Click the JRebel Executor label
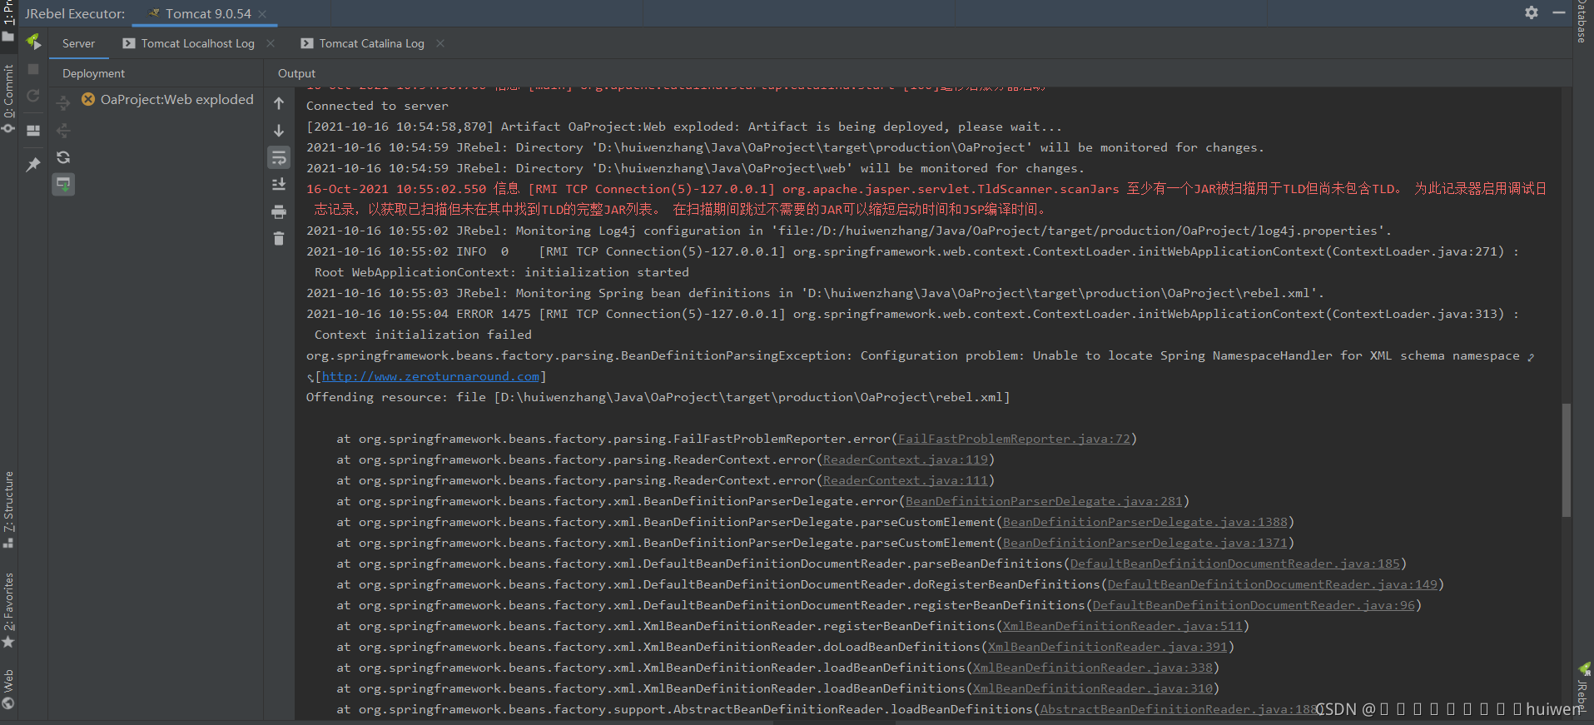This screenshot has height=725, width=1594. pyautogui.click(x=75, y=13)
